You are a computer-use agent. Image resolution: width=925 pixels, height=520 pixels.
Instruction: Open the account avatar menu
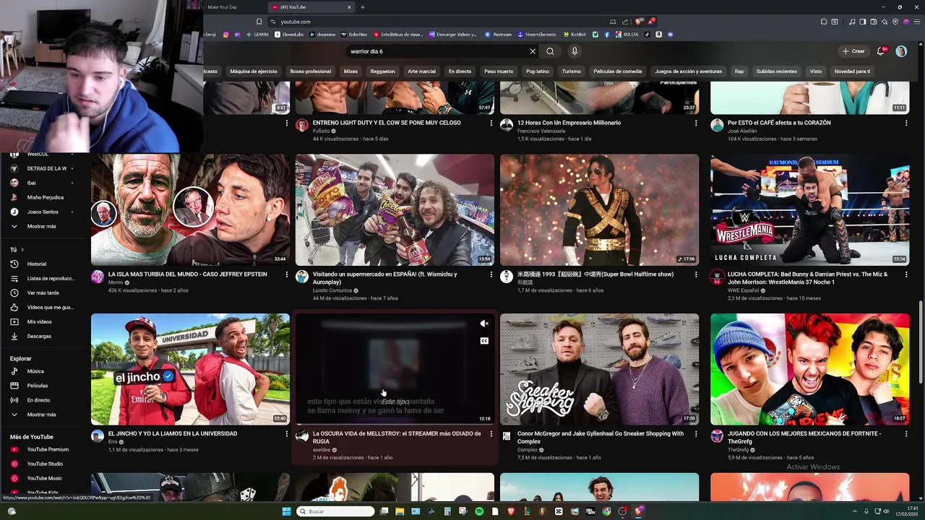click(x=901, y=51)
